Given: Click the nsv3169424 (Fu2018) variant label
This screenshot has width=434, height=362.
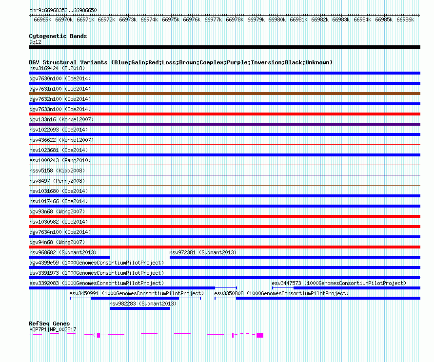Looking at the screenshot, I should tap(57, 68).
